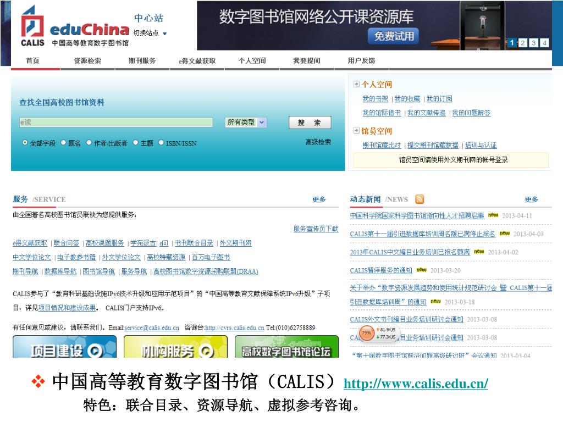Open the cvrs.calis.edu.cn link

(x=234, y=327)
